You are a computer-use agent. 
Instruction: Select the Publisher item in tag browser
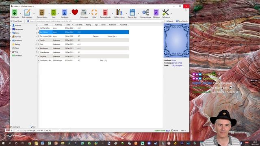coord(18,41)
